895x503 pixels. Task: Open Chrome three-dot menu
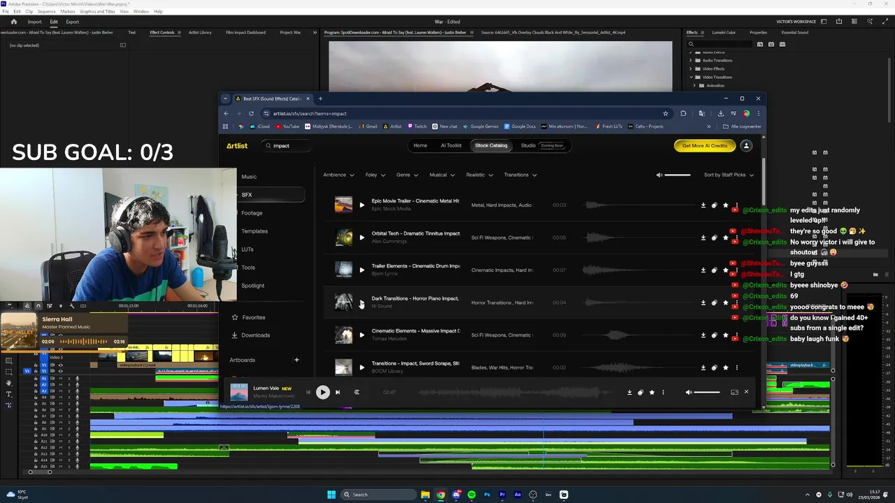[x=759, y=113]
